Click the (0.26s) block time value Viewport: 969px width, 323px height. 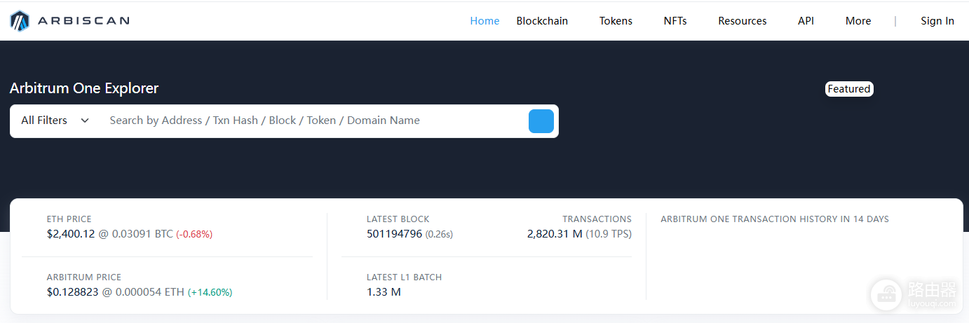tap(439, 234)
